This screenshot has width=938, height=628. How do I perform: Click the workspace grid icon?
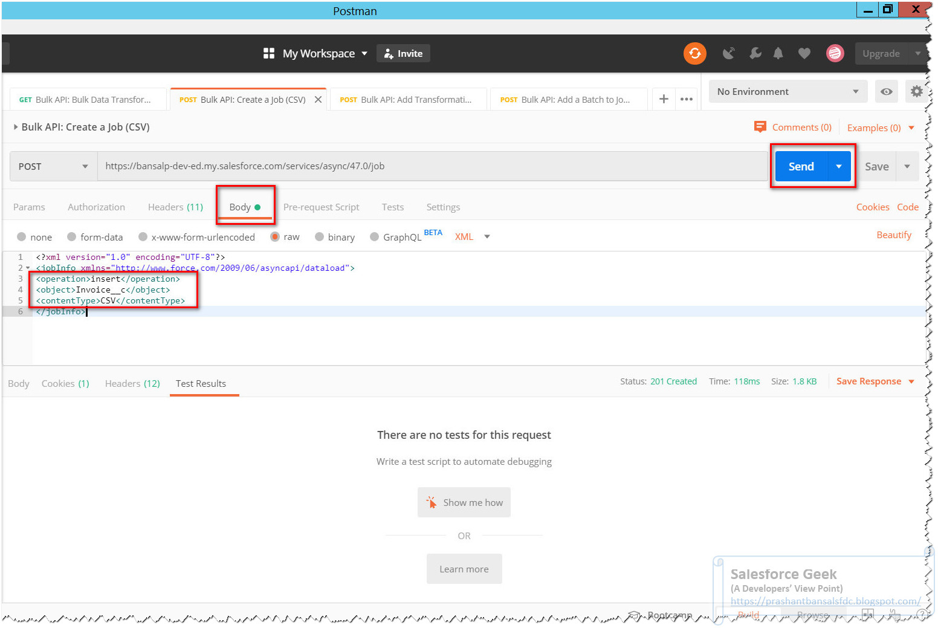click(269, 53)
